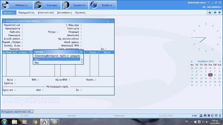Open the Βοήθεια help module
The image size is (223, 125).
pyautogui.click(x=103, y=5)
